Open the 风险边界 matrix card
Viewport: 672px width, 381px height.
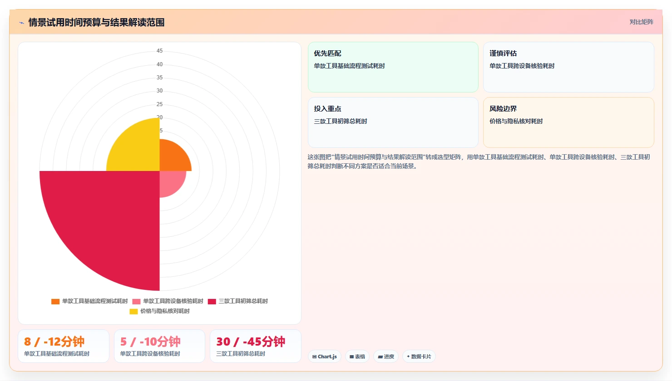[568, 122]
